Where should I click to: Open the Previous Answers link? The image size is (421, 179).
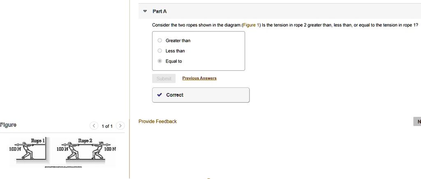[x=199, y=78]
